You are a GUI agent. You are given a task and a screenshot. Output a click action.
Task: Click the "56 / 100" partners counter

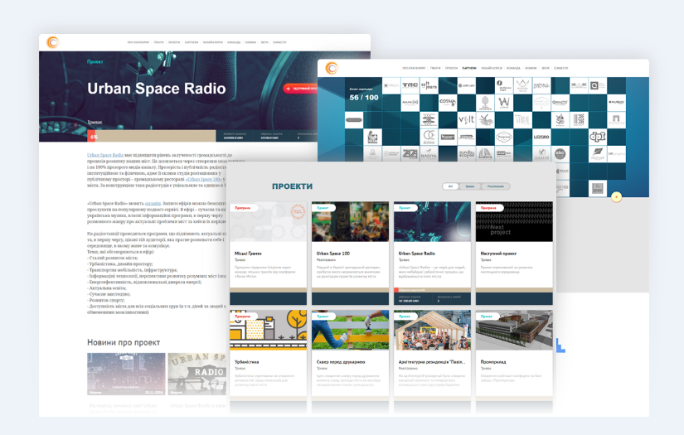tap(364, 97)
